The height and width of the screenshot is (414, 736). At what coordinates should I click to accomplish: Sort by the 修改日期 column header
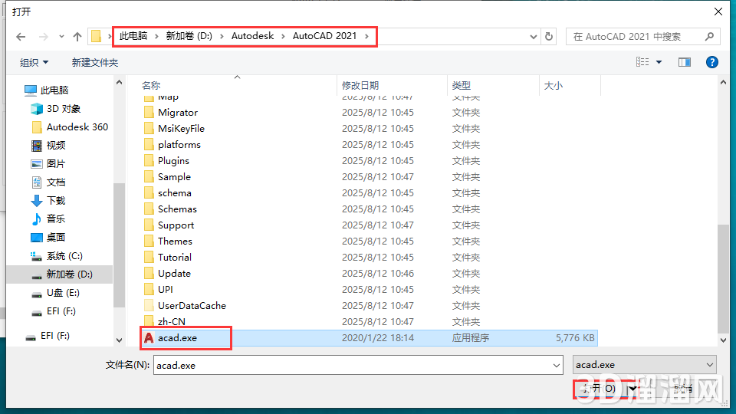click(x=360, y=85)
